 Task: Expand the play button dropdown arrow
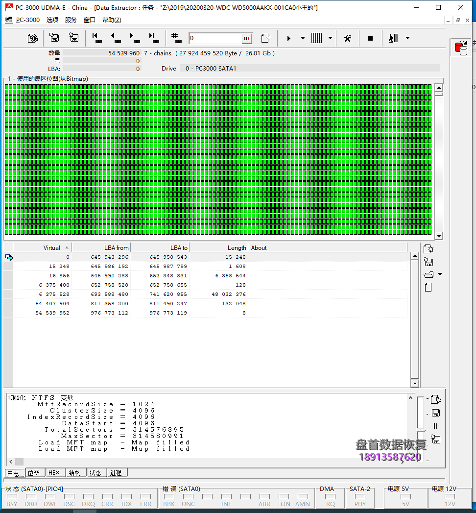303,38
